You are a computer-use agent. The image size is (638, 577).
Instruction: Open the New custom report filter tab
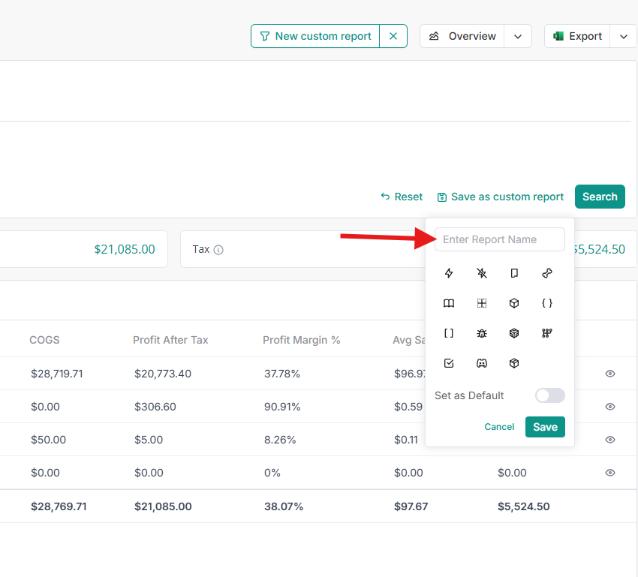[316, 36]
